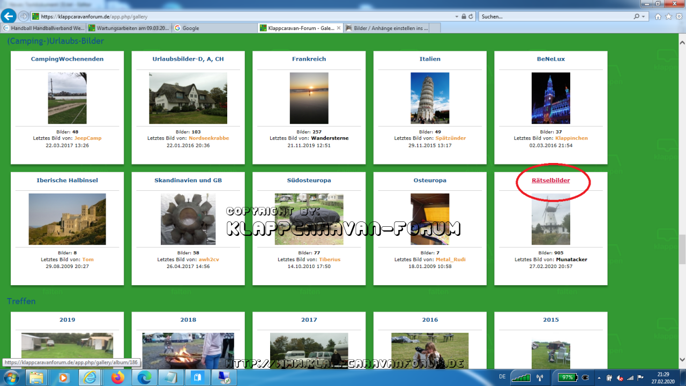Image resolution: width=686 pixels, height=386 pixels.
Task: Click the page refresh icon
Action: [471, 17]
